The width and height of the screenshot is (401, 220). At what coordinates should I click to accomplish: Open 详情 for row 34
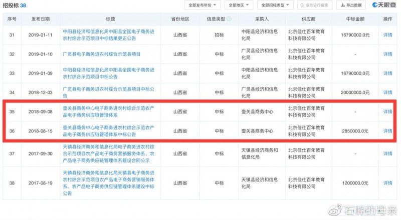(x=387, y=92)
